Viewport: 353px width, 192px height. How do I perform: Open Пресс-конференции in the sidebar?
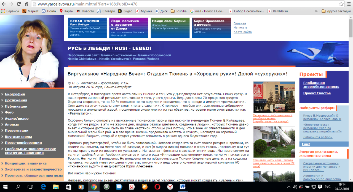pyautogui.click(x=23, y=143)
